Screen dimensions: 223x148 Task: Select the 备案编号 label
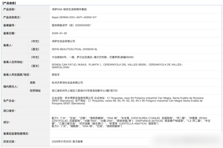tap(9, 25)
